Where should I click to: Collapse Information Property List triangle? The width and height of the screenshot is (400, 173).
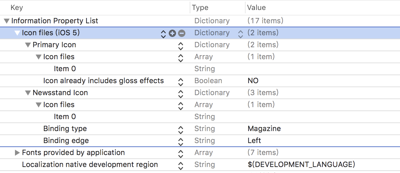pos(7,21)
